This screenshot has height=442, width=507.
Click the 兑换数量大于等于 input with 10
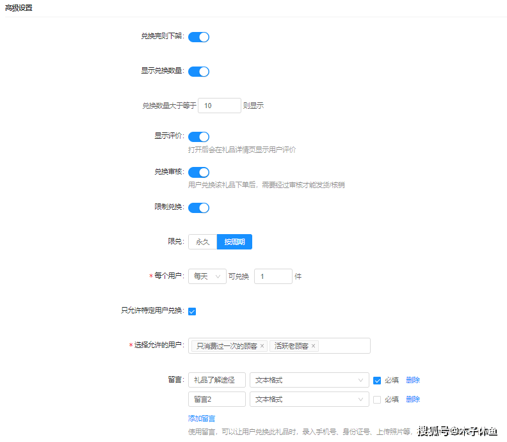(220, 106)
